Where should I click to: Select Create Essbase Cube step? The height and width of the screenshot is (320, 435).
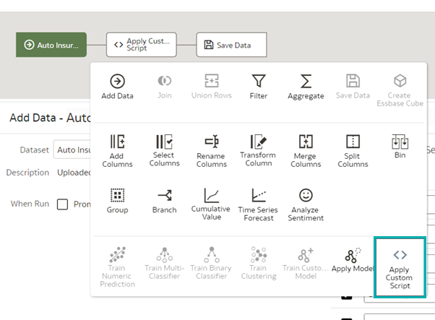(x=400, y=91)
